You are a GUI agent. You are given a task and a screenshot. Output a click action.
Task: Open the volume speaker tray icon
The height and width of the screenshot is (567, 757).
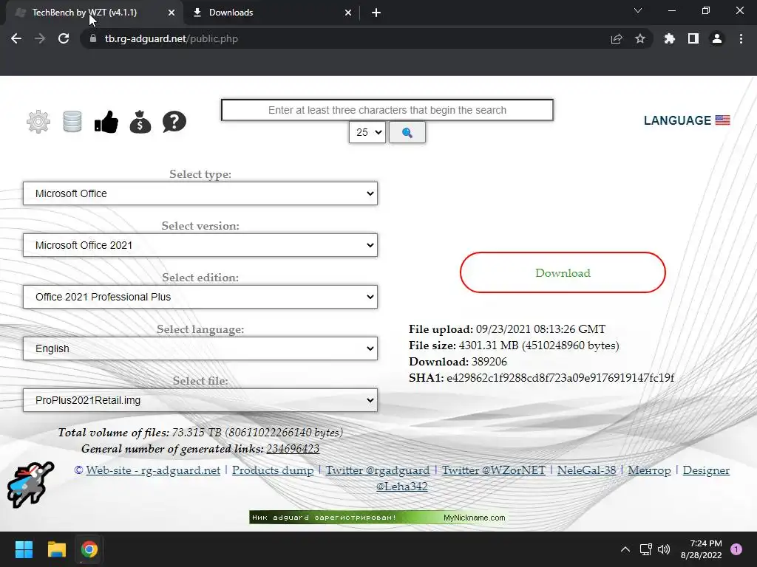pos(664,549)
